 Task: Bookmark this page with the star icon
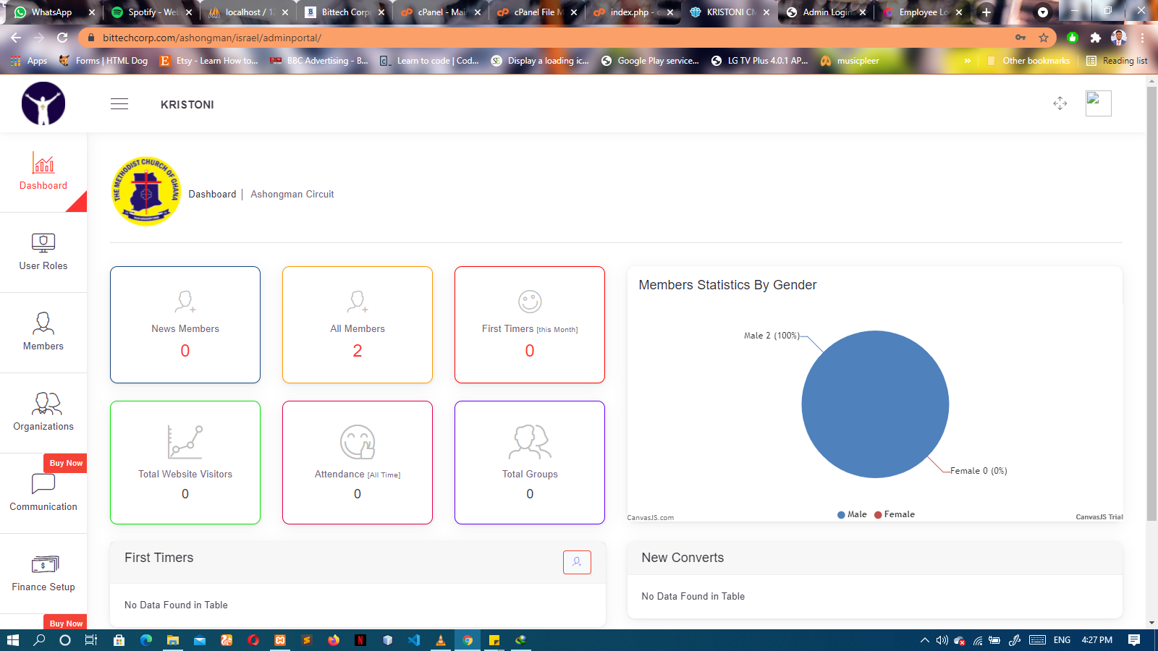pos(1043,38)
